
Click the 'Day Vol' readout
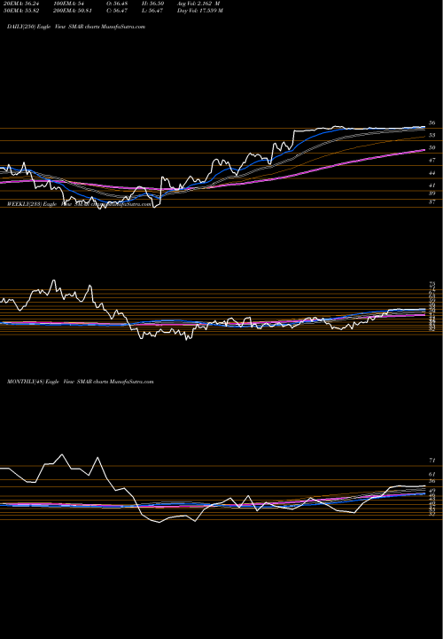[x=199, y=11]
